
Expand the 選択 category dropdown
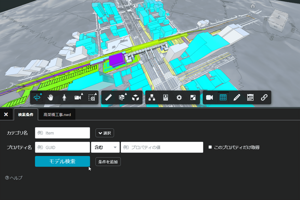click(x=105, y=133)
